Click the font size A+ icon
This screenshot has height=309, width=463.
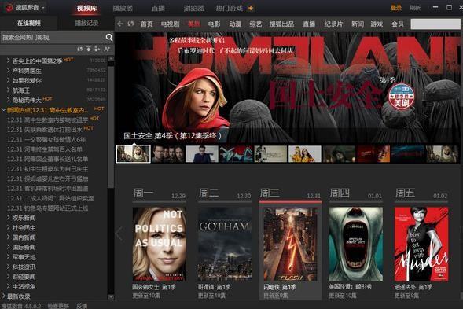click(x=107, y=49)
